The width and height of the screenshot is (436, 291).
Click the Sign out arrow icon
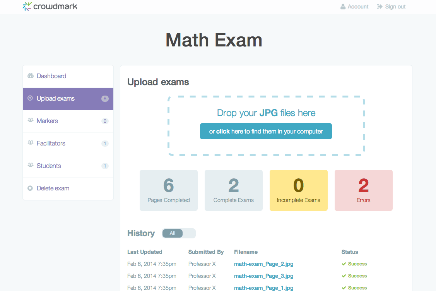[380, 7]
